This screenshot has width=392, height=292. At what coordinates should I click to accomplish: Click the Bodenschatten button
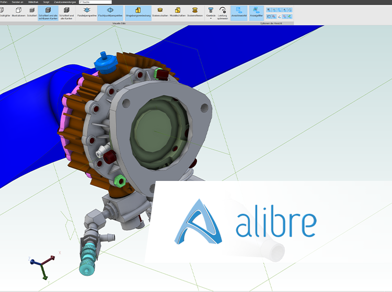(159, 12)
